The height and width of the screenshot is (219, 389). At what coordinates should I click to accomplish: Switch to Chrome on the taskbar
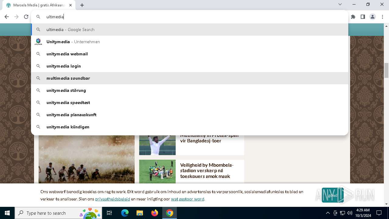[x=170, y=213]
